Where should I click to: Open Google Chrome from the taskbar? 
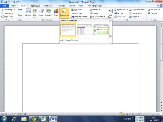[x=33, y=119]
